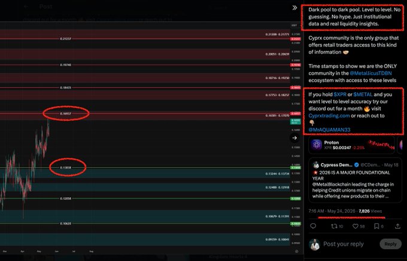Open the Proton XPR price card

tap(351, 145)
